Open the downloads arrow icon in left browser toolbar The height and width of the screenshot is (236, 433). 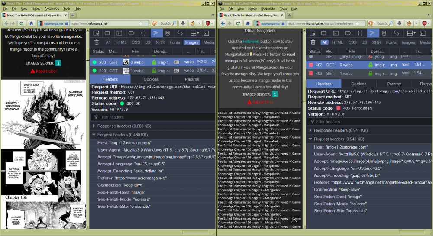tap(183, 23)
